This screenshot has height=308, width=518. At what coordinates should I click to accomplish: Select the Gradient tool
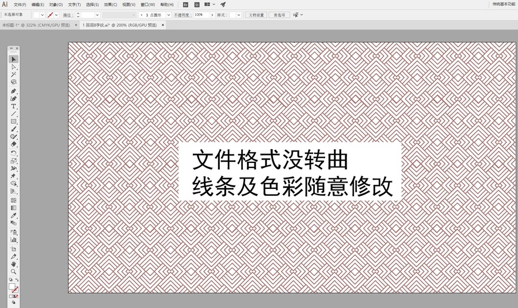[14, 208]
